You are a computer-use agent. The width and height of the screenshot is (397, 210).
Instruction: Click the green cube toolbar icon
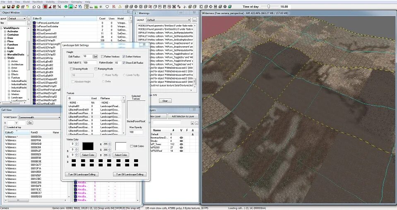click(x=230, y=7)
